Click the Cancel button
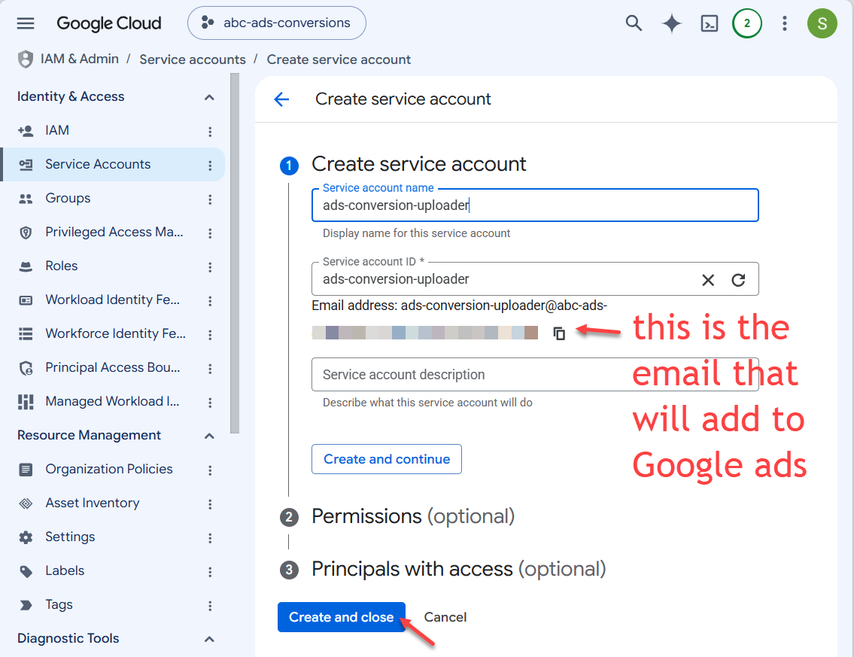Image resolution: width=854 pixels, height=657 pixels. pos(445,617)
